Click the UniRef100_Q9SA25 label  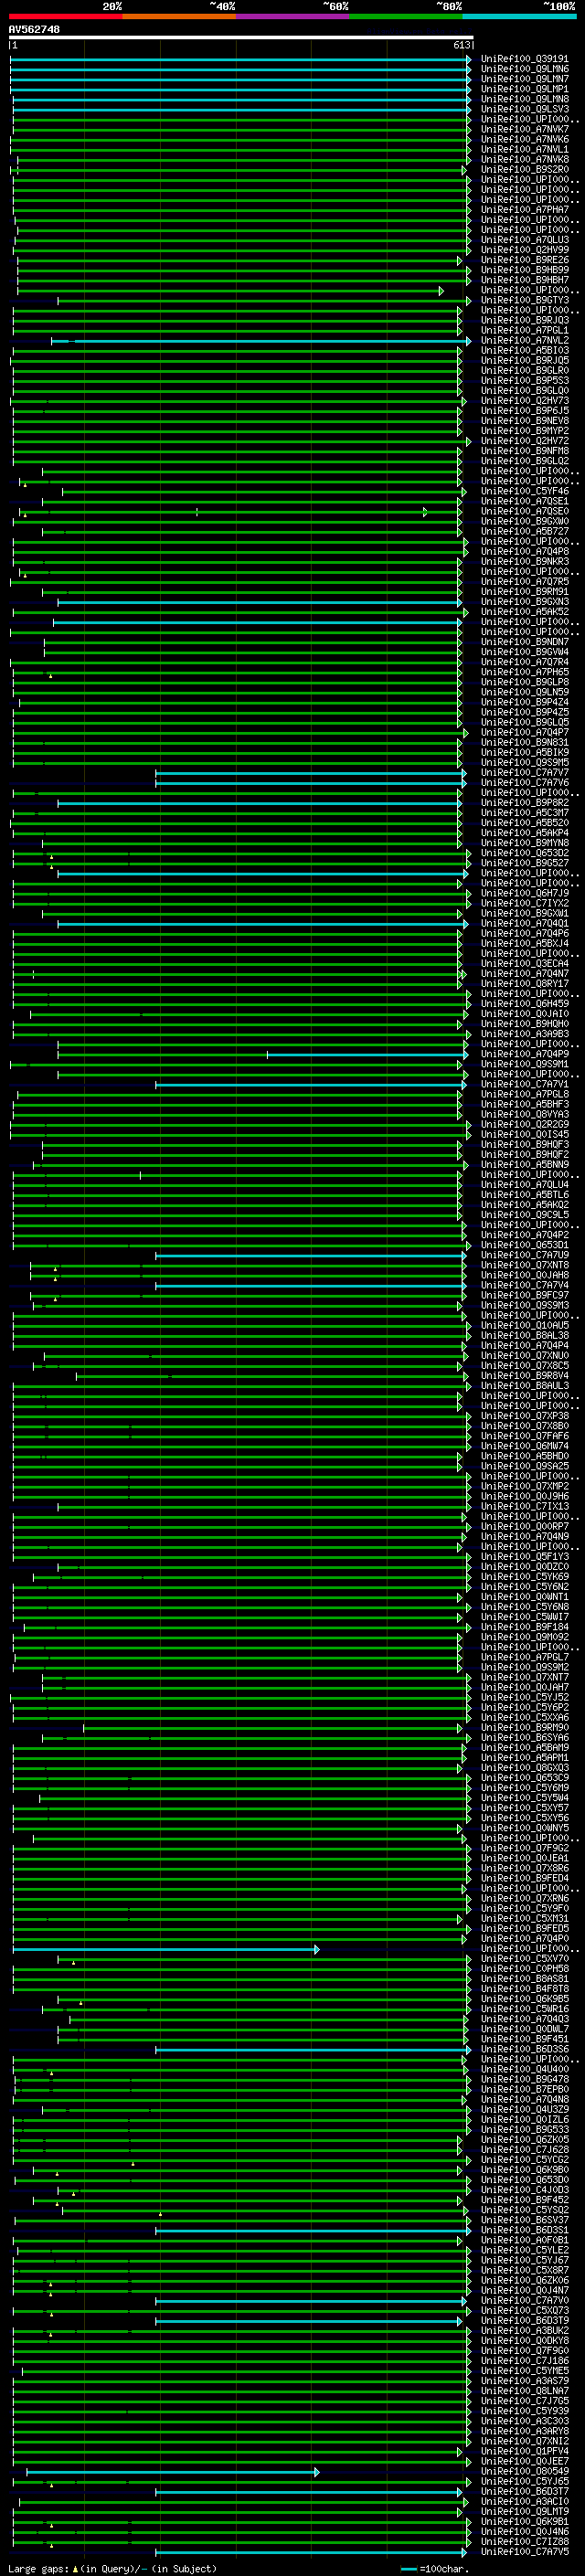(x=525, y=1467)
